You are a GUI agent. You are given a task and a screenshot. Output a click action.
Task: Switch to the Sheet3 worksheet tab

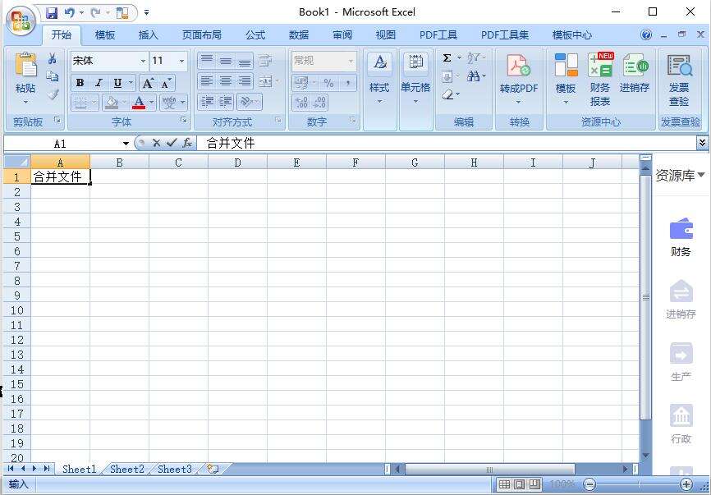click(175, 470)
